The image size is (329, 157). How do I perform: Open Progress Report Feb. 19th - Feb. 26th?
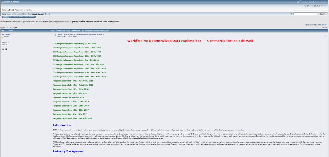tap(73, 85)
